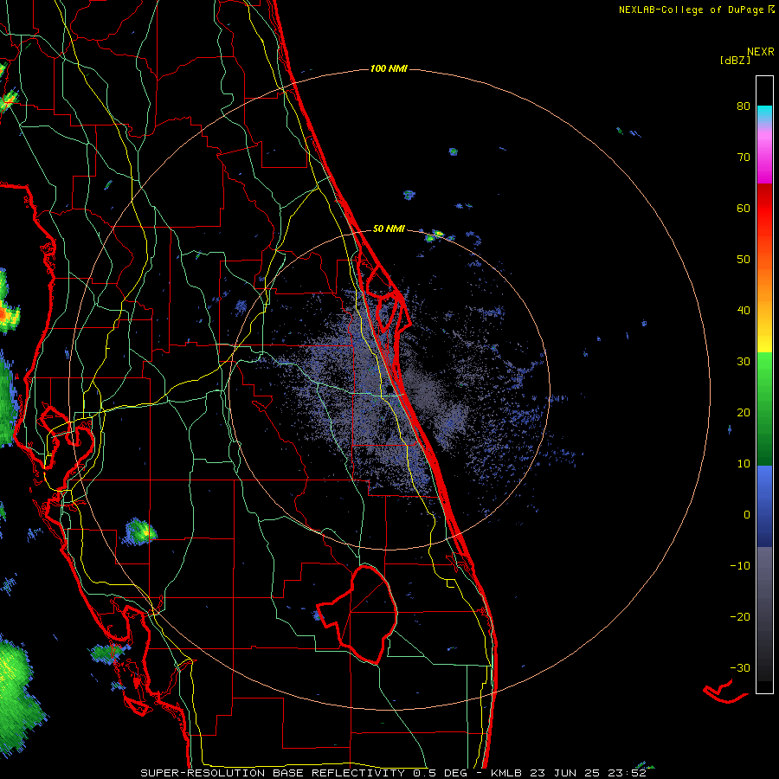This screenshot has width=779, height=779.
Task: Click the -30 dBZ scale value
Action: click(740, 667)
